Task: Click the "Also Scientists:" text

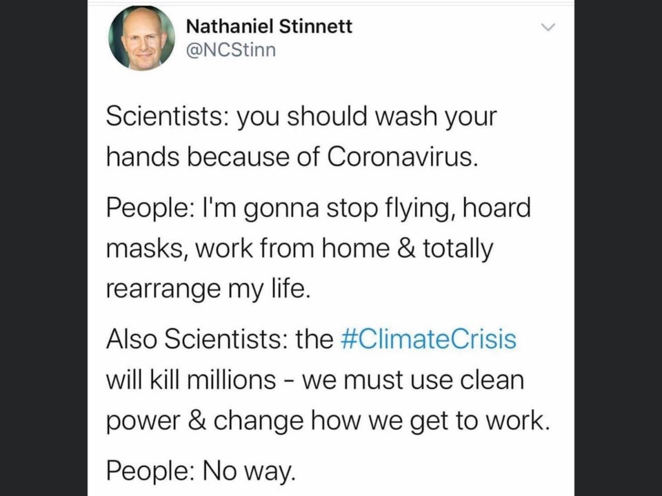Action: point(196,340)
